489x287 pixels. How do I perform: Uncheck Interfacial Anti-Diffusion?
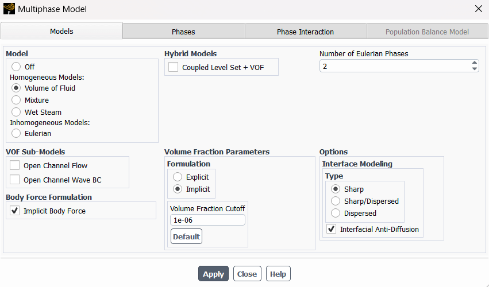click(x=331, y=229)
